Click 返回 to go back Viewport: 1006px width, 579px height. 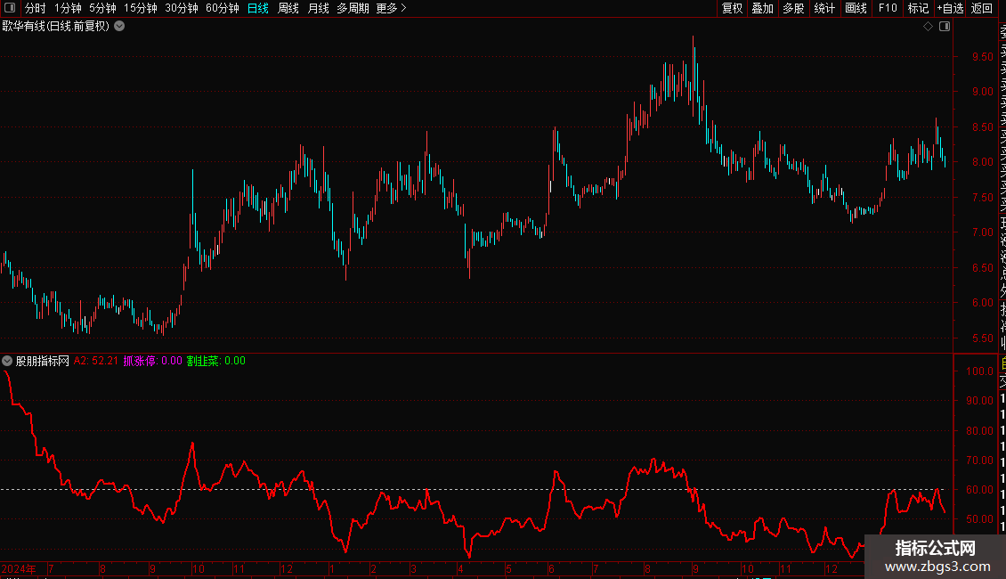click(x=982, y=8)
